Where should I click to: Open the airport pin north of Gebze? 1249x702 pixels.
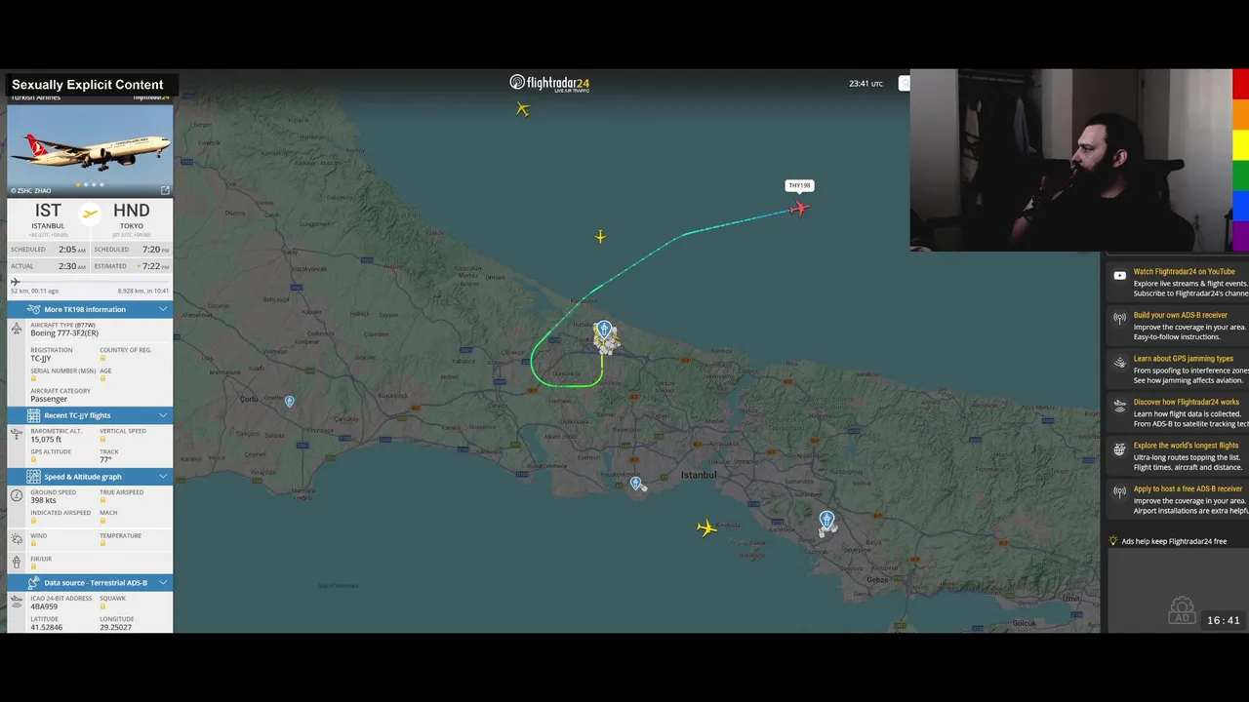826,521
